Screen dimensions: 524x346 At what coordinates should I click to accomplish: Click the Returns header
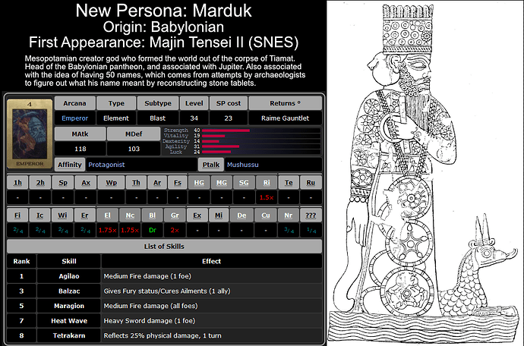[285, 103]
